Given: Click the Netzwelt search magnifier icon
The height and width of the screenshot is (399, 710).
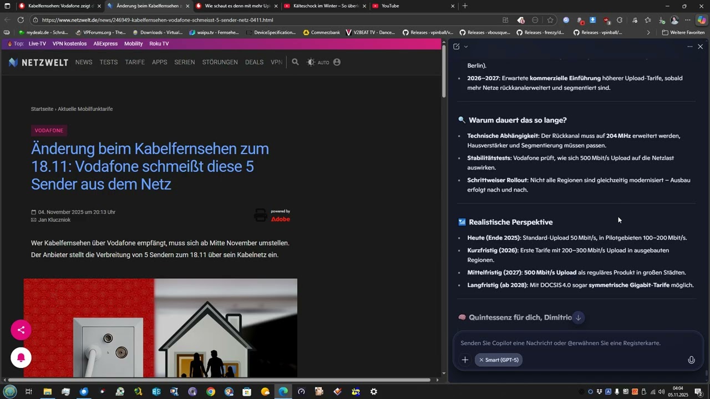Looking at the screenshot, I should point(295,62).
